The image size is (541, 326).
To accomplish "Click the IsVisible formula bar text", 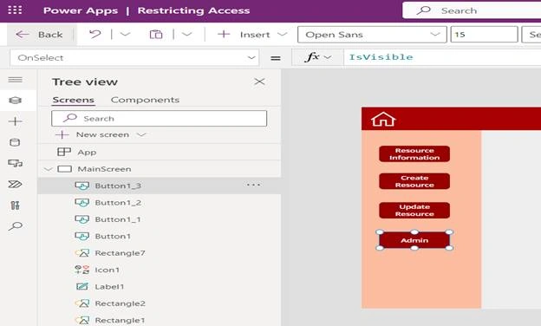I will point(381,57).
